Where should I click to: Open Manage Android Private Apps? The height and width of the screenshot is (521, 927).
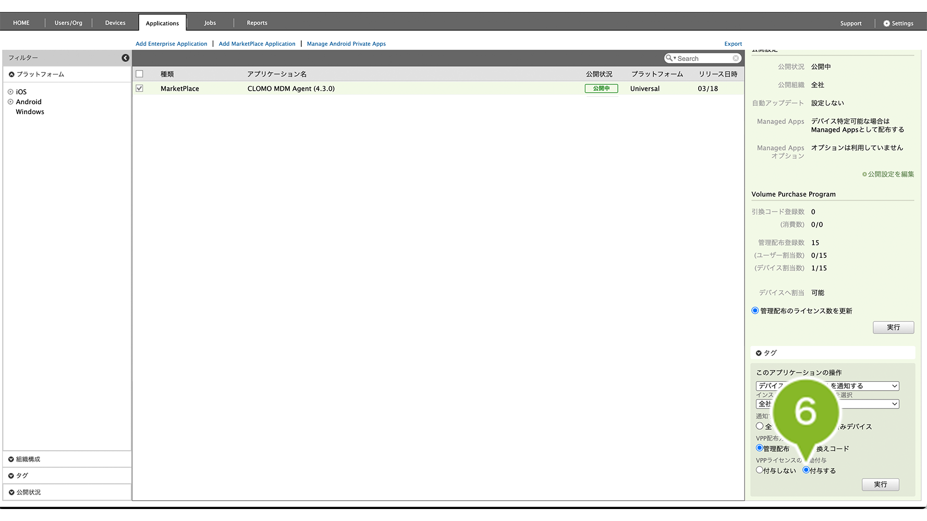click(x=346, y=44)
